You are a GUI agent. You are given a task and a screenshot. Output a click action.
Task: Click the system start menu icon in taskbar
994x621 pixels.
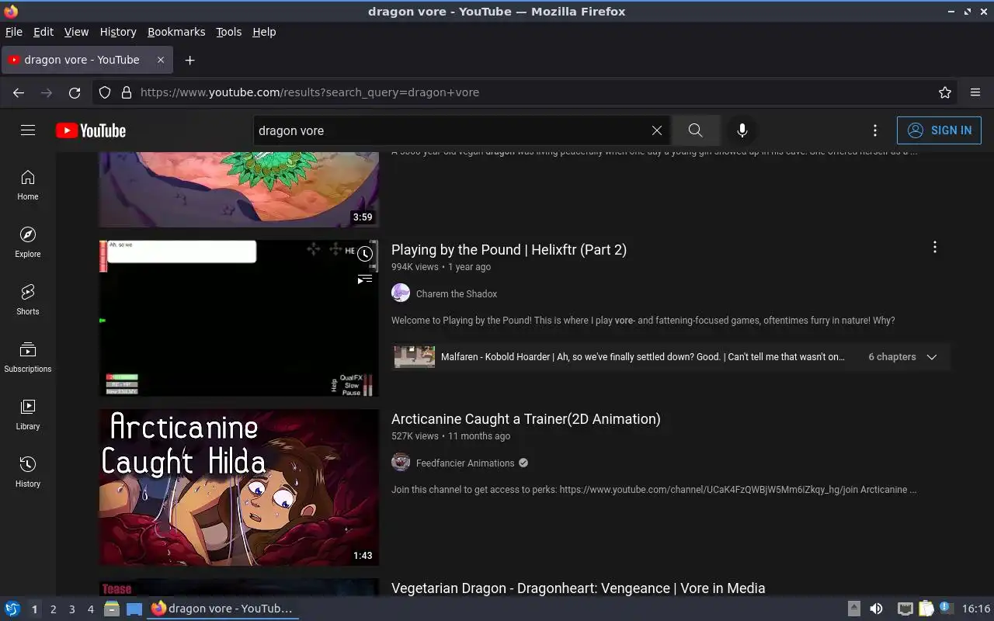12,609
